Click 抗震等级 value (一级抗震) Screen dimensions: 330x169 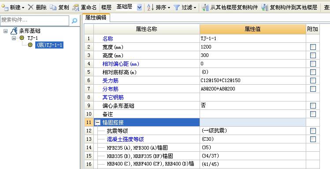[x=214, y=131]
